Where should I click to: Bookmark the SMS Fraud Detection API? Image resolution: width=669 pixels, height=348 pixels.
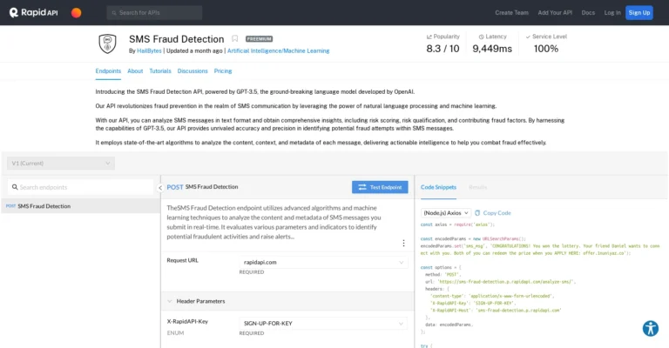click(x=234, y=39)
